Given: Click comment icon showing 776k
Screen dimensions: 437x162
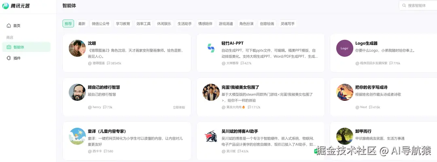Looking at the screenshot, I should tap(391, 63).
